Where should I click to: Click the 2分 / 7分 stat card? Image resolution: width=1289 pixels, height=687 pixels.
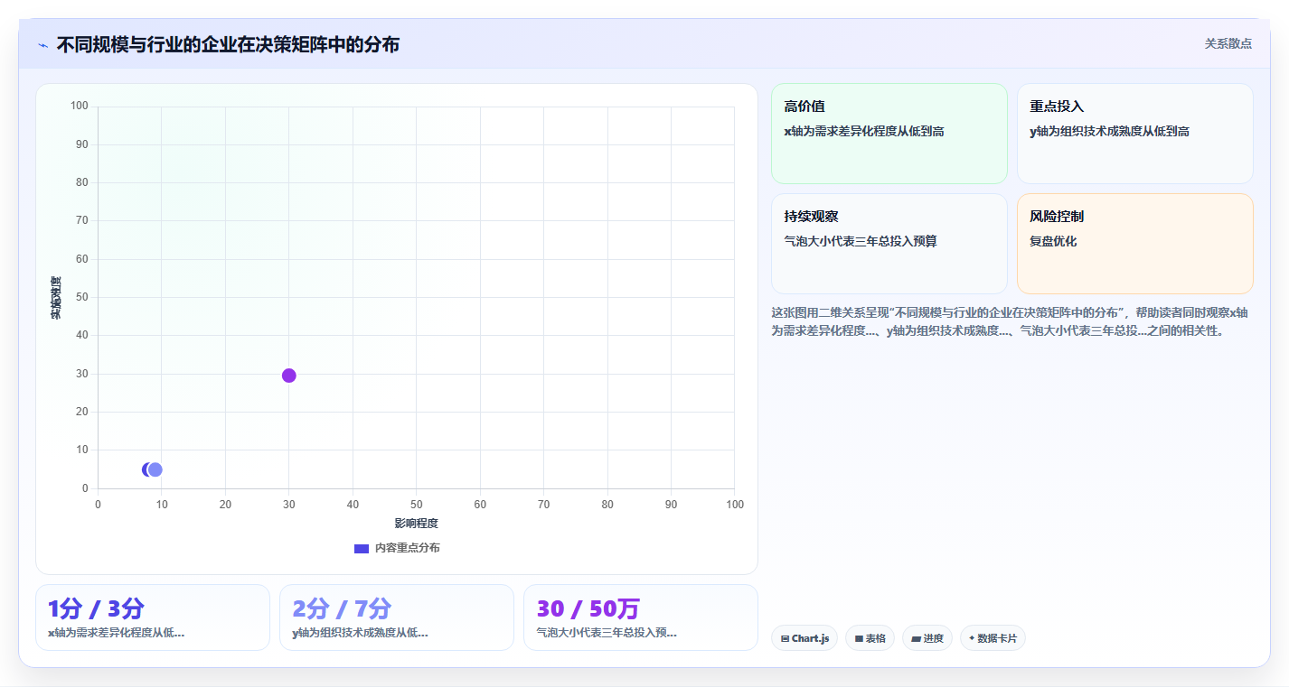pyautogui.click(x=397, y=617)
